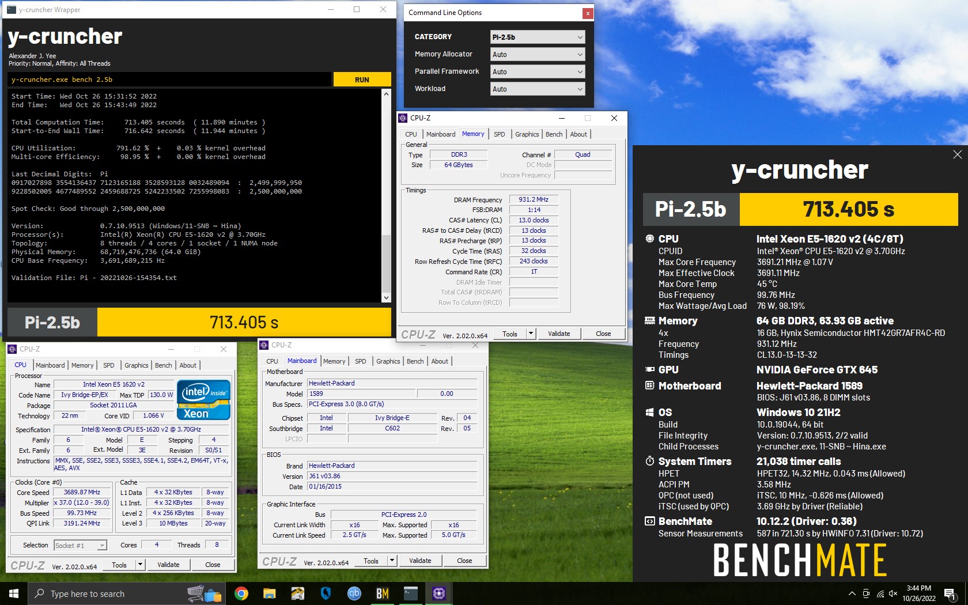Expand Tools arrow in CPU-Z Memory window
This screenshot has height=605, width=968.
point(531,334)
